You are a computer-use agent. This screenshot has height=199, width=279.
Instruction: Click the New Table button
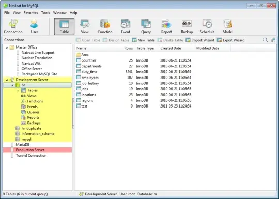click(x=143, y=40)
